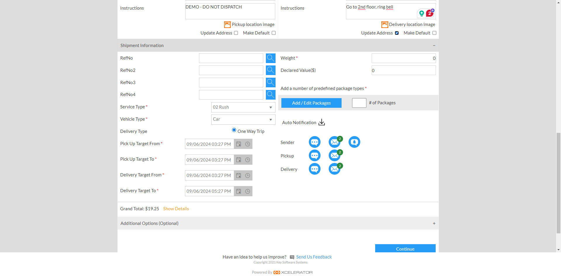Open Vehicle Type dropdown showing Car
Image resolution: width=561 pixels, height=276 pixels.
pos(243,119)
